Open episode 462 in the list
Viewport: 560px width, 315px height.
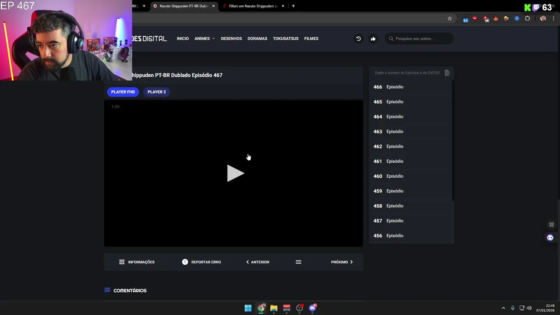click(x=410, y=147)
